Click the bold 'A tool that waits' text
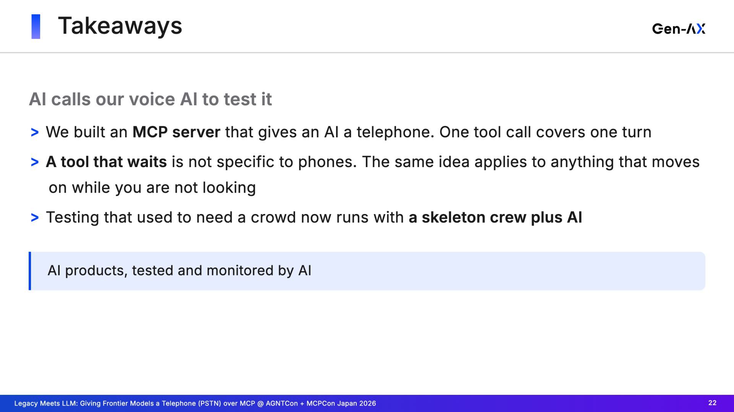Viewport: 734px width, 412px height. tap(106, 162)
